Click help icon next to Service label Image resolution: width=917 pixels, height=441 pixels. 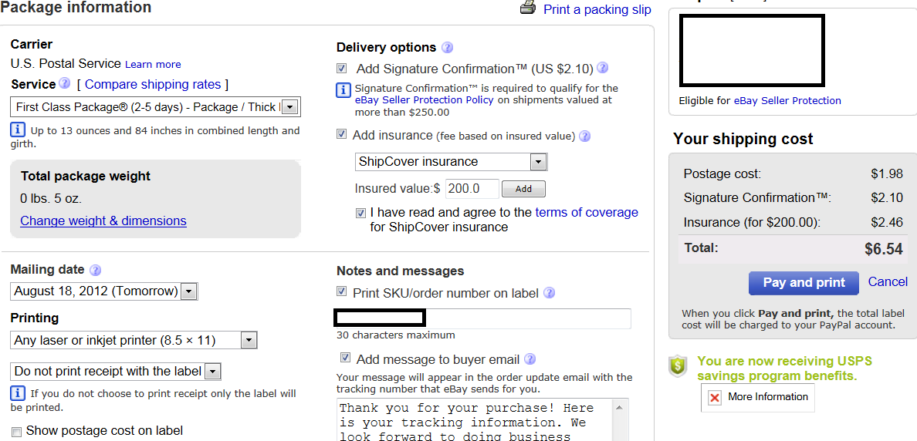[x=65, y=83]
